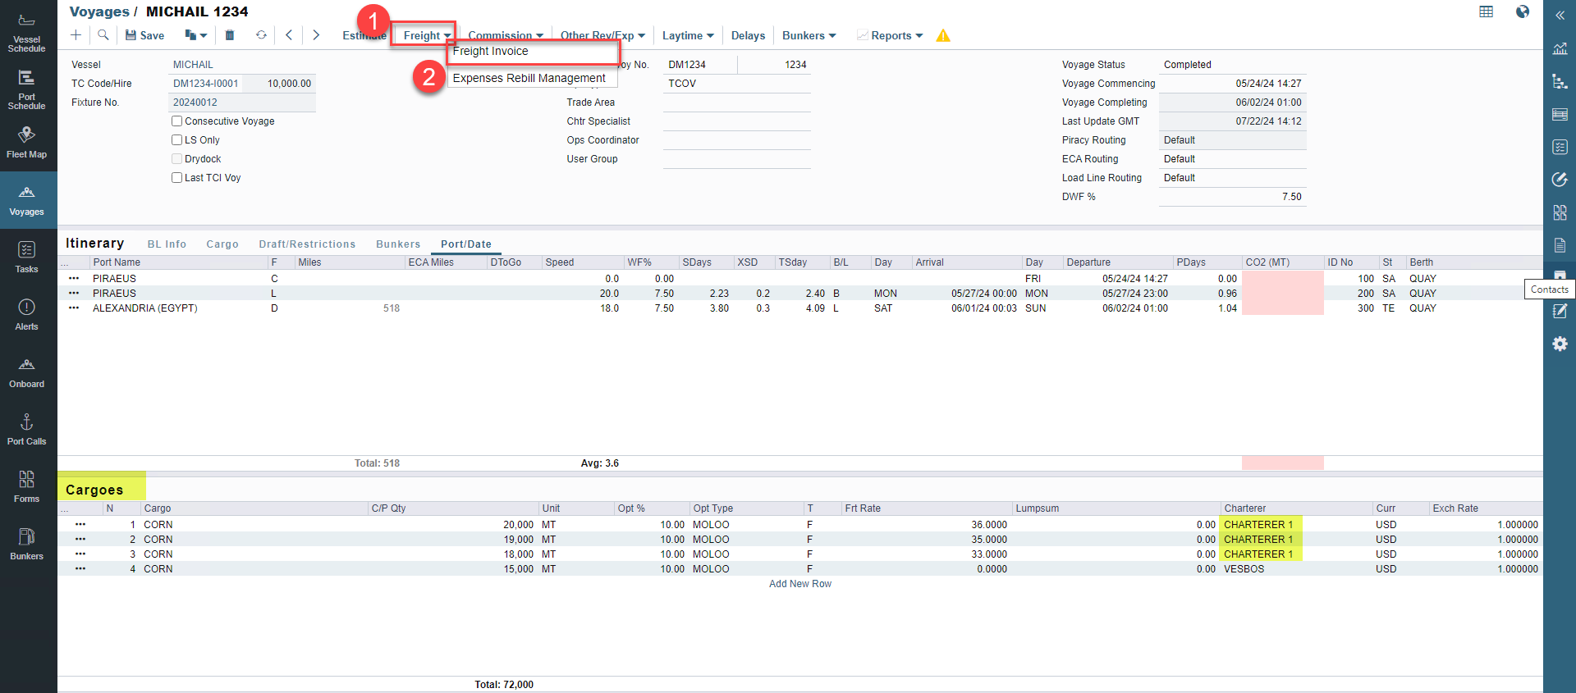Image resolution: width=1576 pixels, height=693 pixels.
Task: Expand the Reports dropdown
Action: [x=896, y=35]
